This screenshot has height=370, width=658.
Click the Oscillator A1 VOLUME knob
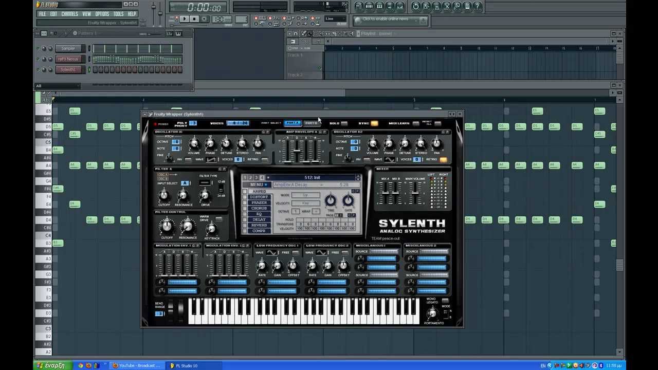point(194,144)
